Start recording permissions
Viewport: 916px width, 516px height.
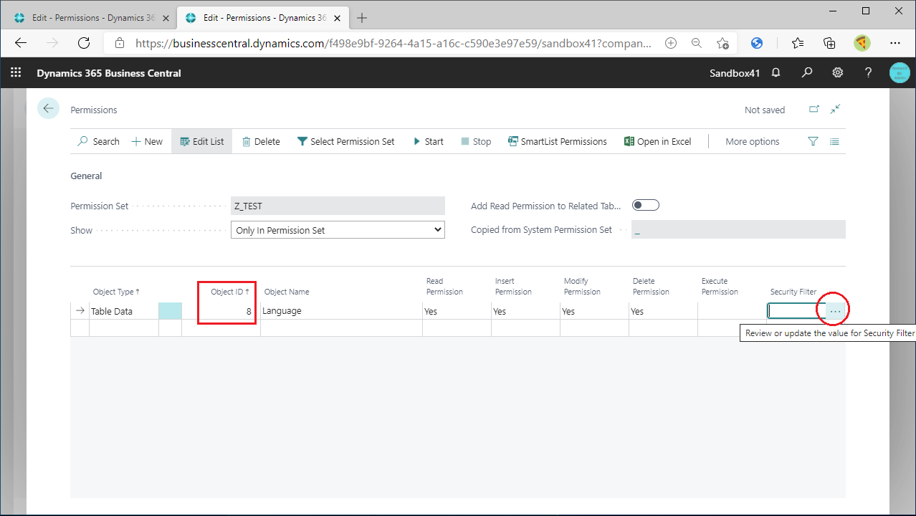(428, 141)
